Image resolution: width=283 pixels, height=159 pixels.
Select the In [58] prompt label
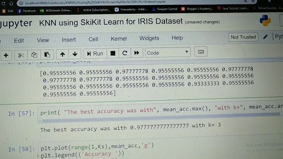click(22, 149)
